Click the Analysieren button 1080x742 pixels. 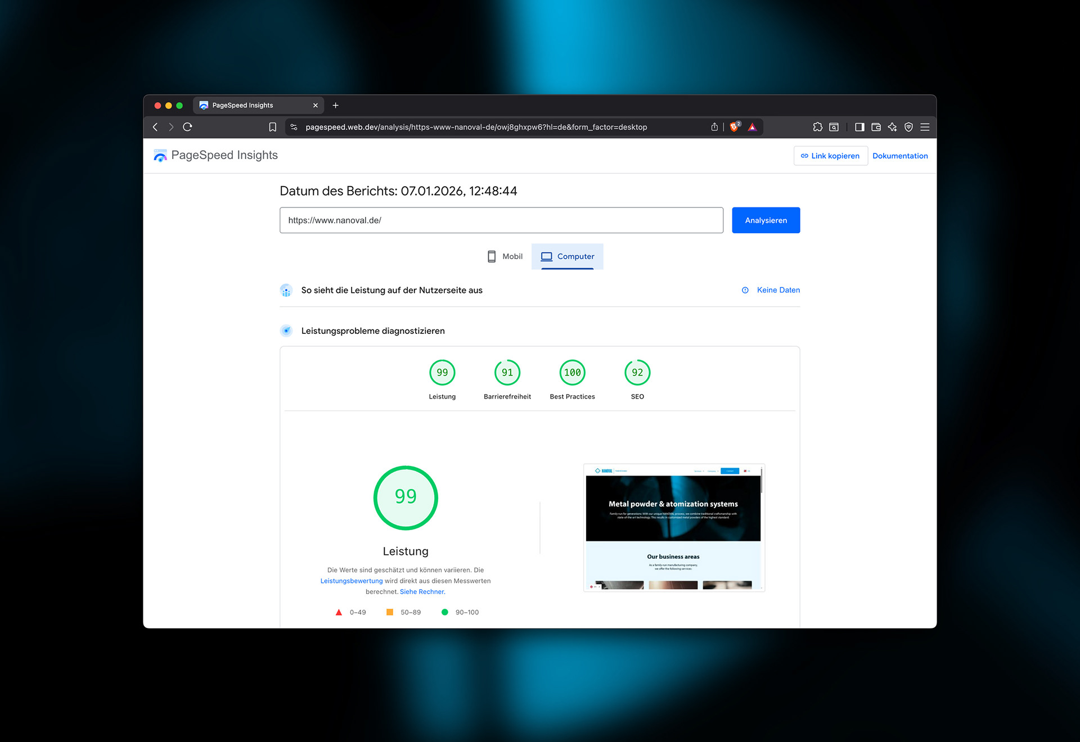click(766, 220)
